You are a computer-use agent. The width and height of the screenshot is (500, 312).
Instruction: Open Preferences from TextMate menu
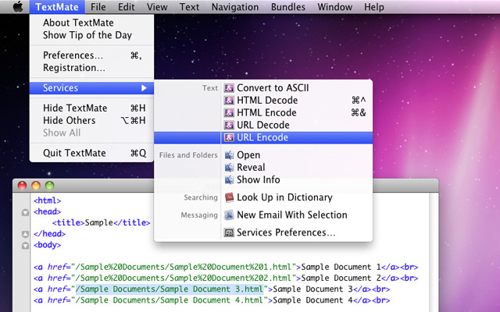coord(92,55)
